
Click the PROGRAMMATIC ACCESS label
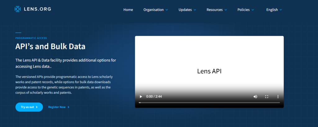coord(31,38)
